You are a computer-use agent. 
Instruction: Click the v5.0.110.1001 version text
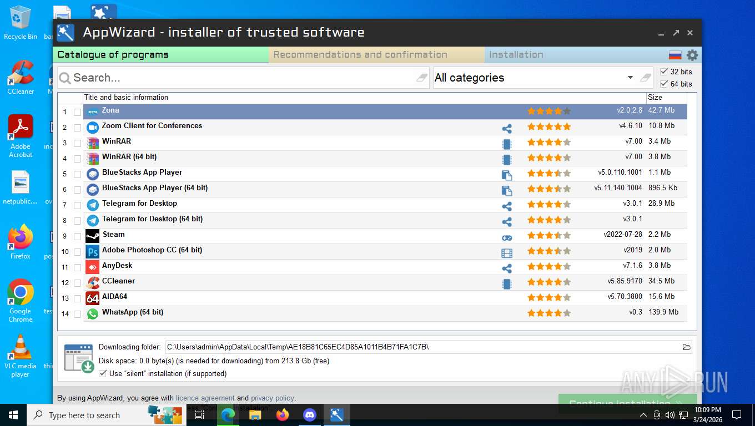[620, 173]
